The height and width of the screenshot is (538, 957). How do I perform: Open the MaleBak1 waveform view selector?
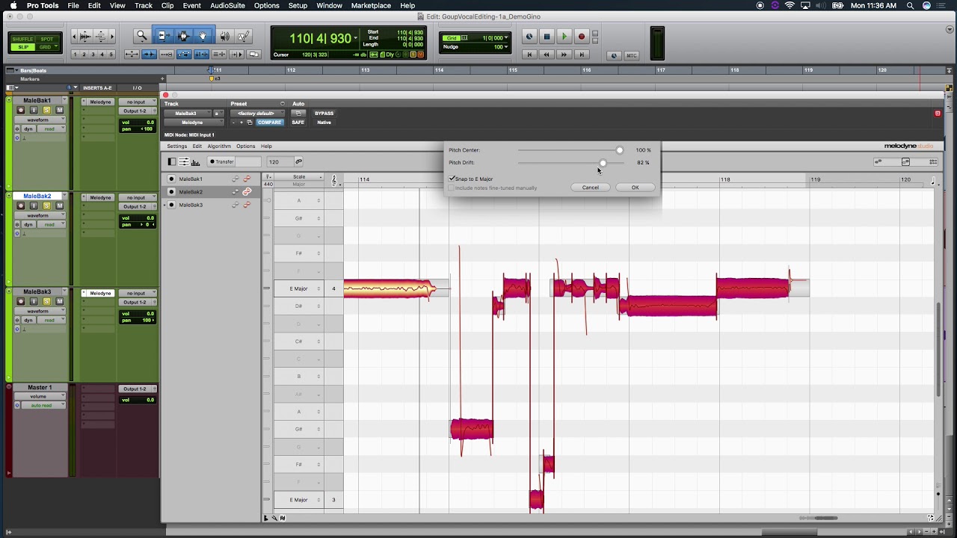pyautogui.click(x=39, y=120)
